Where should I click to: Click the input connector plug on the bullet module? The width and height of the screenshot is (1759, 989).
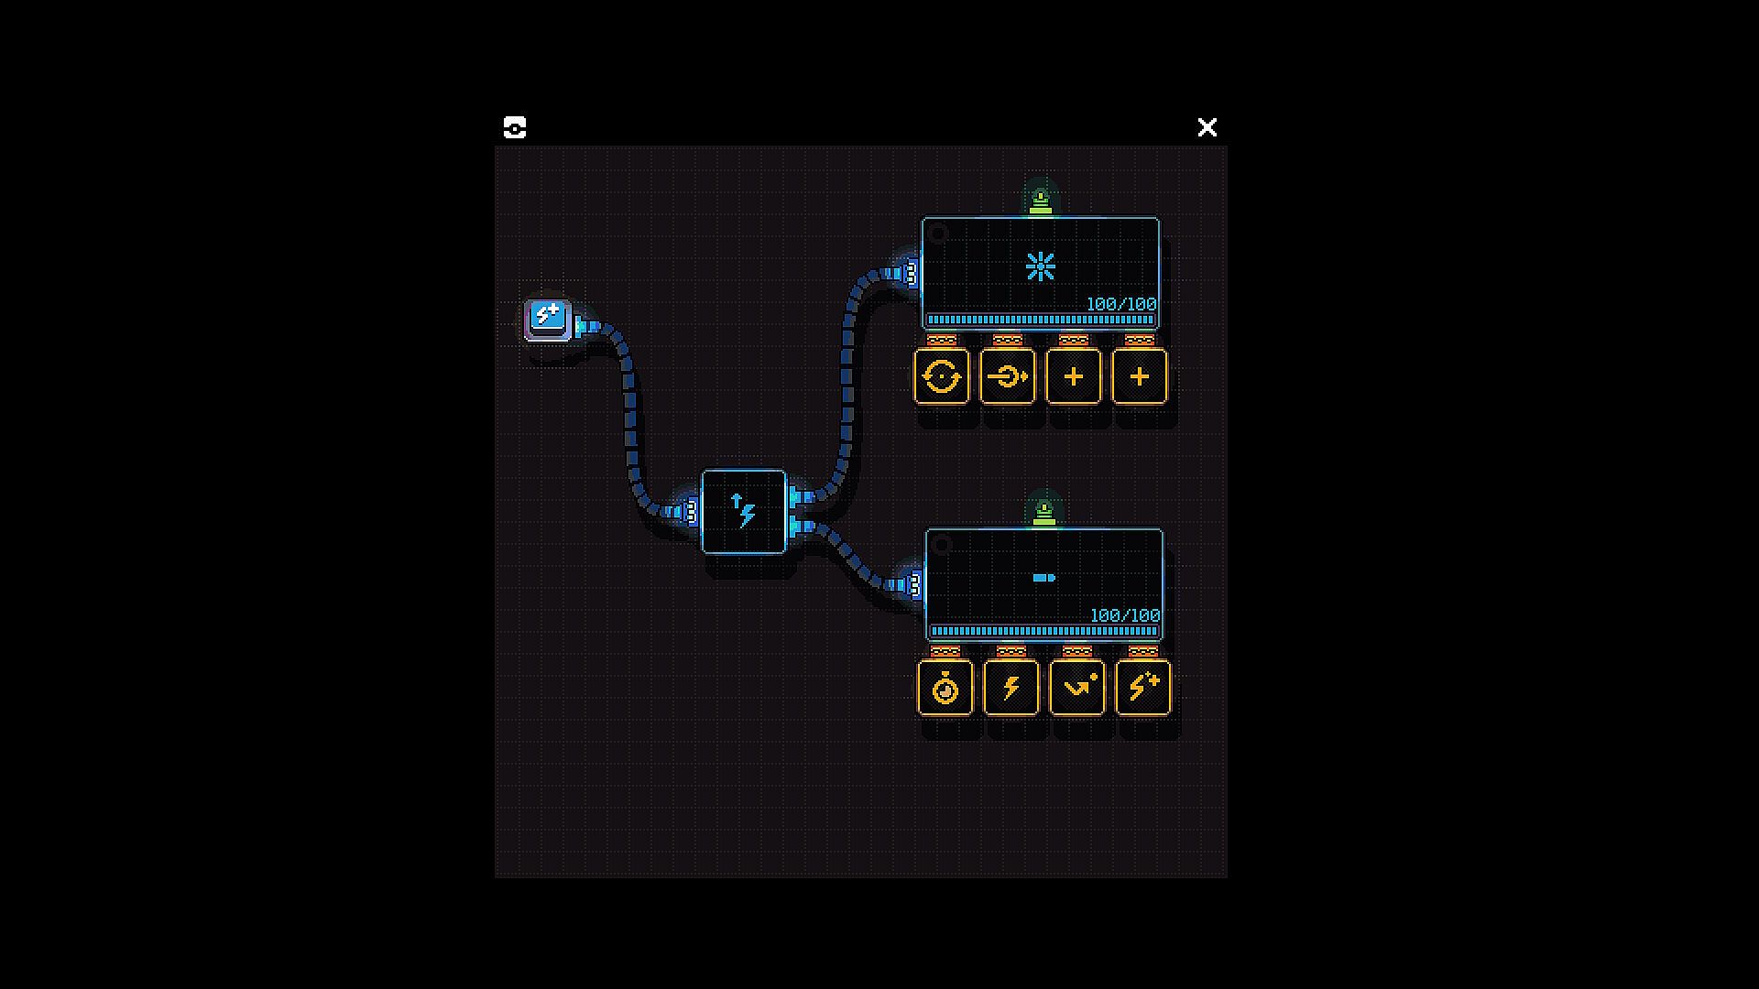click(x=912, y=583)
